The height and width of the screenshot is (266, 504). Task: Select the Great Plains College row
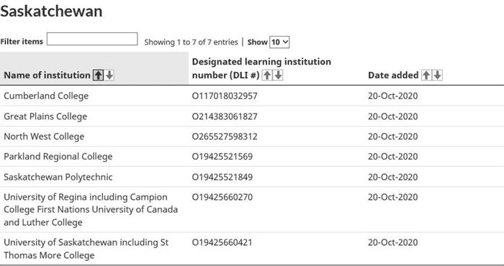click(x=252, y=116)
